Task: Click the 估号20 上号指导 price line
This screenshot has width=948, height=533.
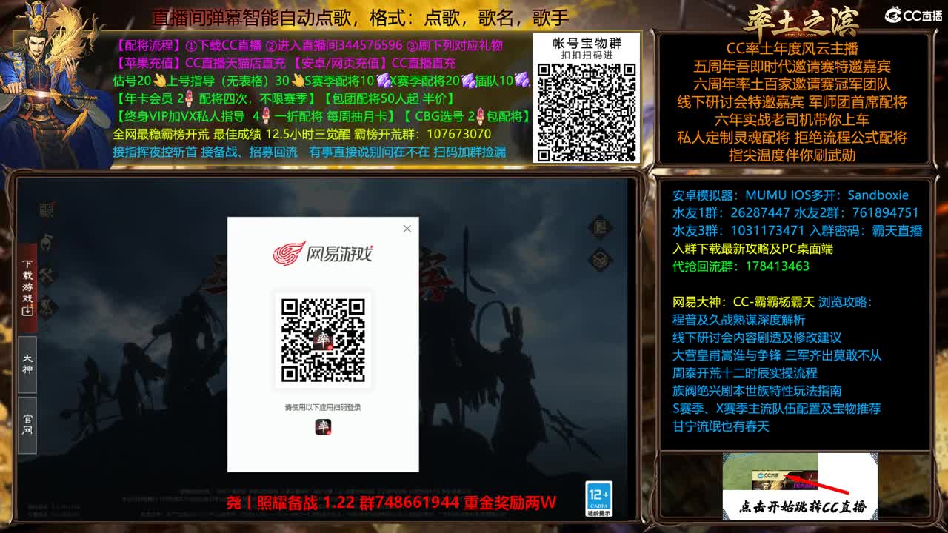Action: 321,81
